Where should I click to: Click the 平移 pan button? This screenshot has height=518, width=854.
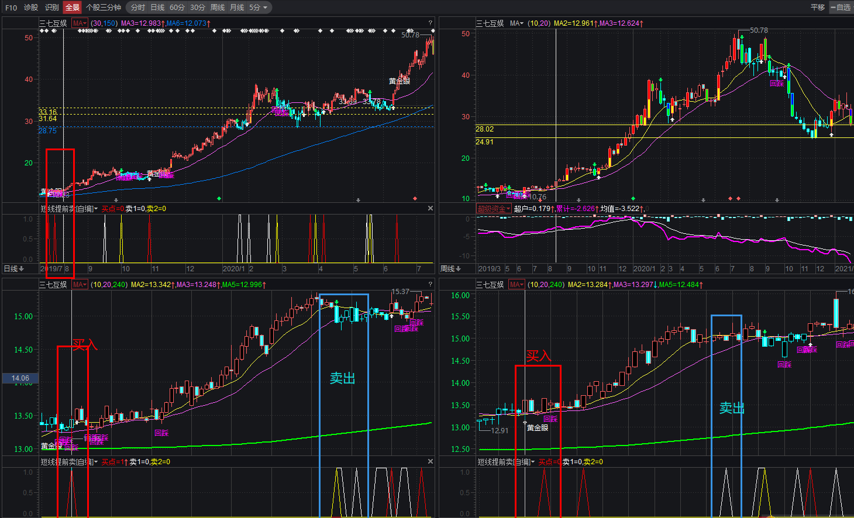tap(818, 8)
